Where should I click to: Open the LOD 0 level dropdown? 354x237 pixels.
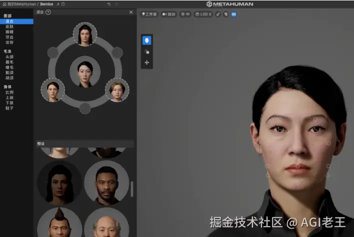pyautogui.click(x=203, y=14)
